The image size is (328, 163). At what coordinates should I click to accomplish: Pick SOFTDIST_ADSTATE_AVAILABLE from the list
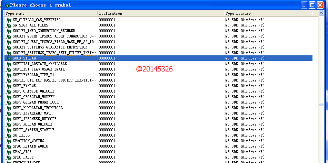coord(40,64)
